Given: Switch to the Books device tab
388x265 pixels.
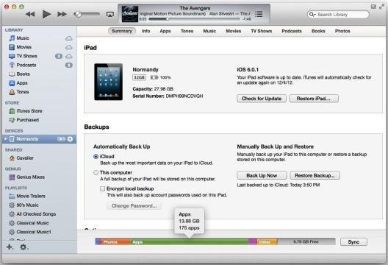Looking at the screenshot, I should coord(318,31).
